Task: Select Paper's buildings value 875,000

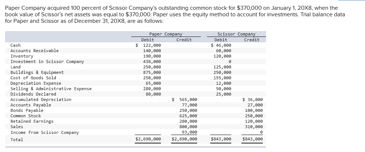Action: click(x=152, y=72)
